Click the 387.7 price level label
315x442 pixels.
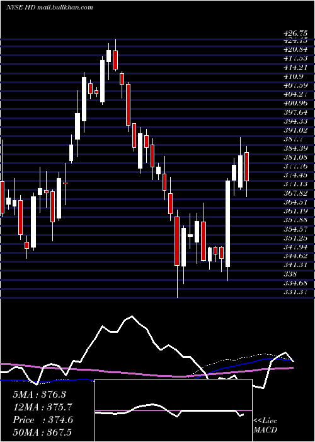click(294, 140)
